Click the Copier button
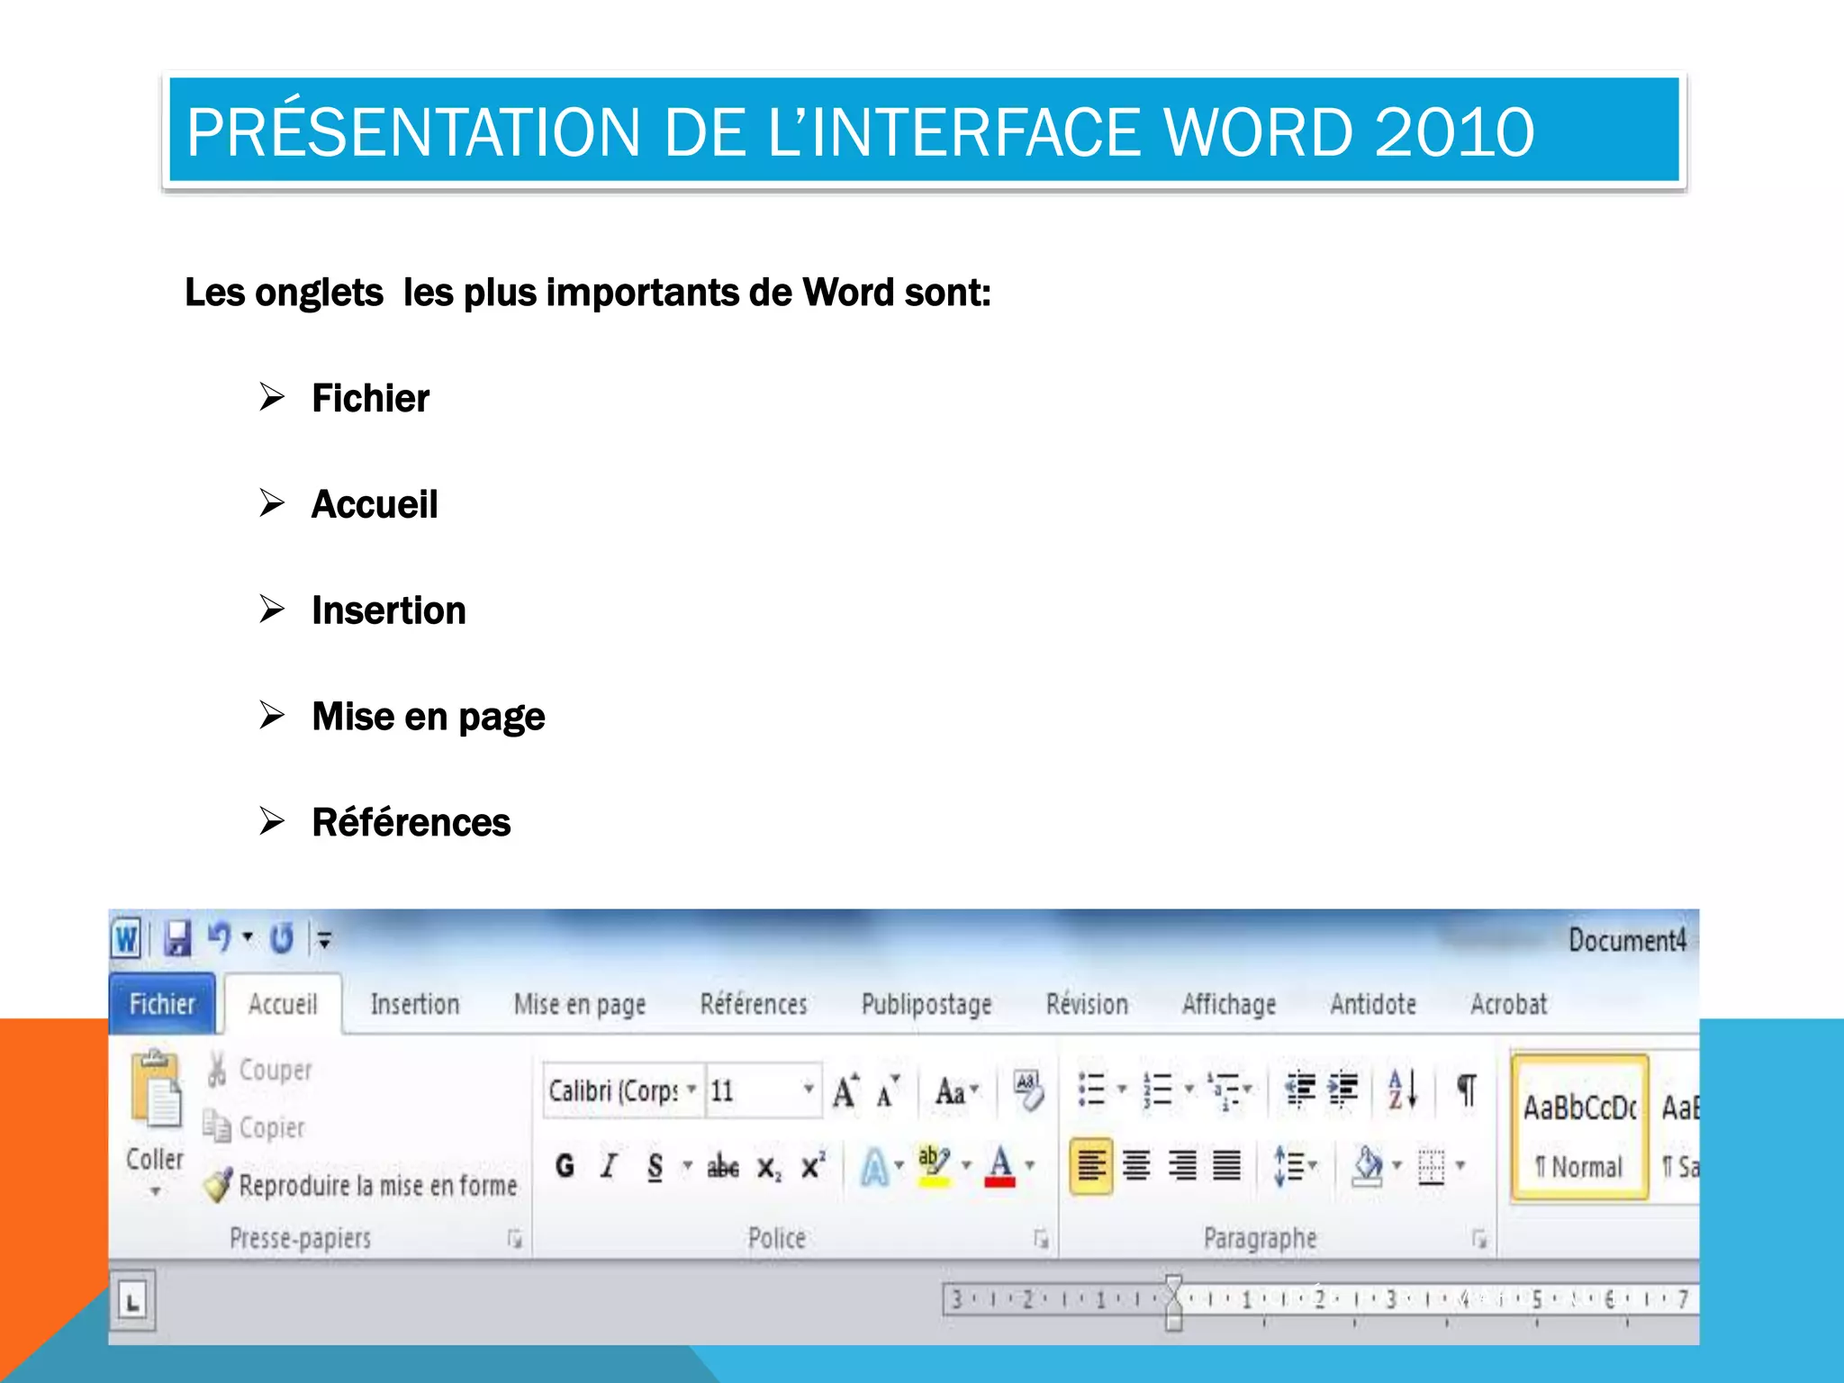Viewport: 1844px width, 1383px height. coord(254,1126)
